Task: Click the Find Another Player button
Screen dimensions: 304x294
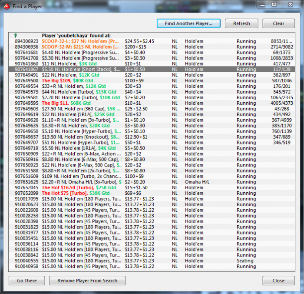Action: click(x=188, y=23)
